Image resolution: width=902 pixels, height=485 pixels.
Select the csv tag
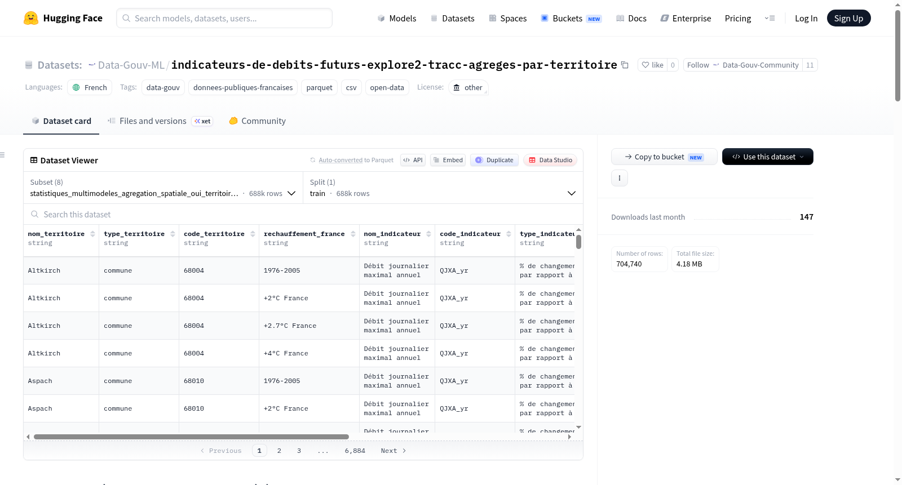pos(351,87)
